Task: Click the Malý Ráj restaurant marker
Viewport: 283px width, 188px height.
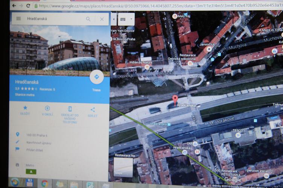Action: click(x=175, y=17)
